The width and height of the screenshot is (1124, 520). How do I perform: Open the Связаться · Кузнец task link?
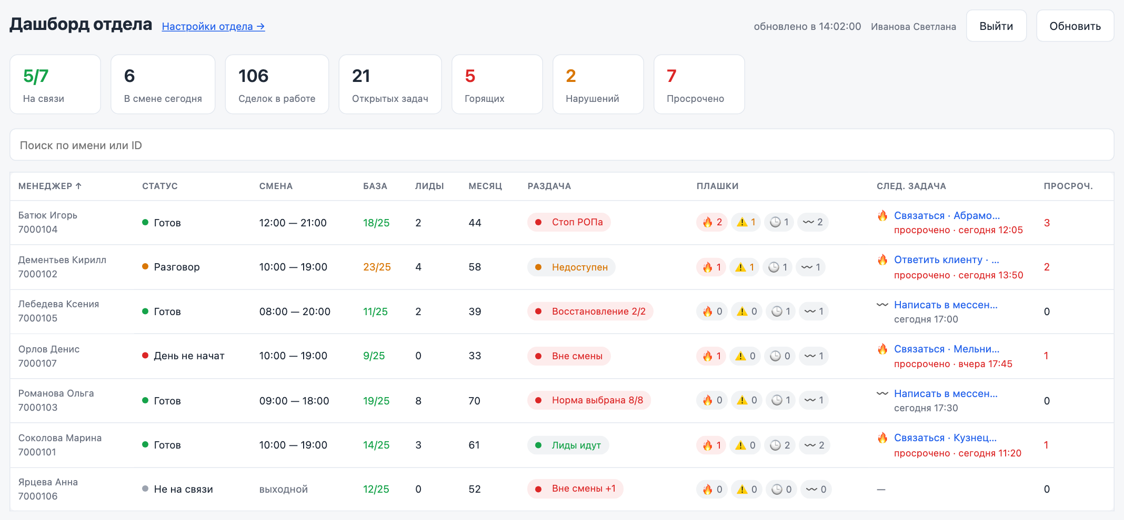tap(945, 438)
